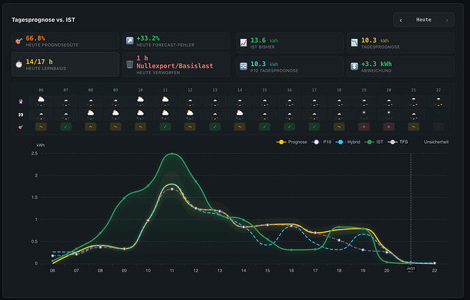This screenshot has width=470, height=300.
Task: Go to the previous day with the left chevron
Action: tap(401, 20)
